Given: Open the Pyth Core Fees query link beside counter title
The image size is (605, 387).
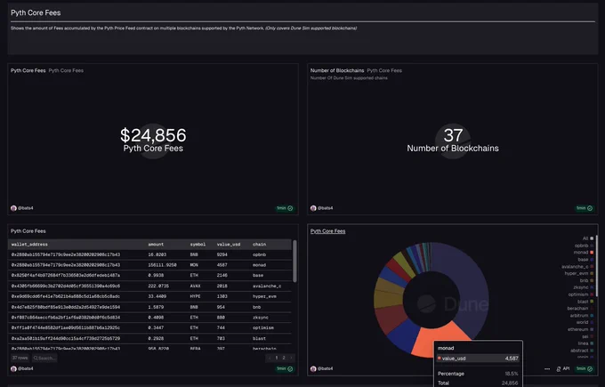Looking at the screenshot, I should coord(66,70).
